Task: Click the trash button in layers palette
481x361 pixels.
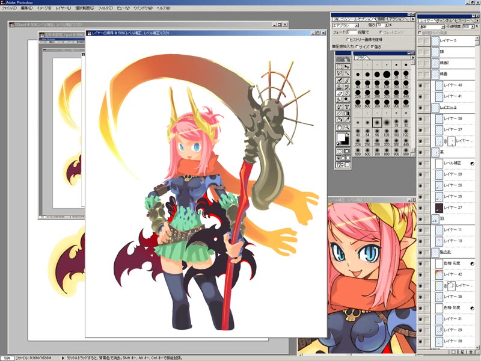Action: (x=471, y=352)
